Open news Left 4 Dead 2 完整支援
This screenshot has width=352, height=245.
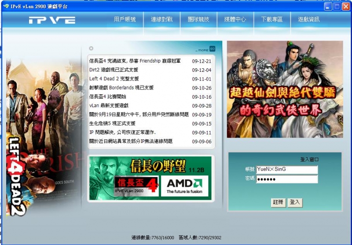[114, 79]
